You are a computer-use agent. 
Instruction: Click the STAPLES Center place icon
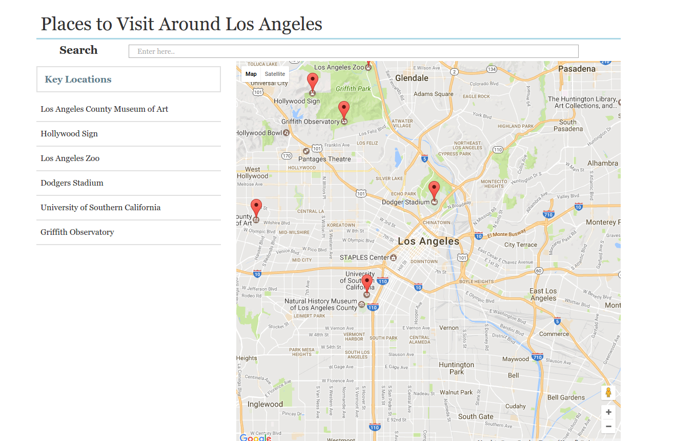(x=393, y=257)
